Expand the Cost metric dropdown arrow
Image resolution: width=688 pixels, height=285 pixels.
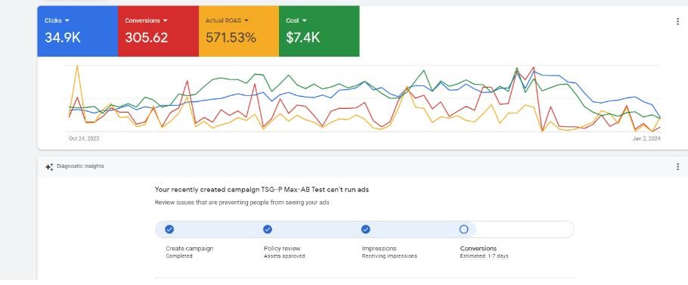pos(305,20)
